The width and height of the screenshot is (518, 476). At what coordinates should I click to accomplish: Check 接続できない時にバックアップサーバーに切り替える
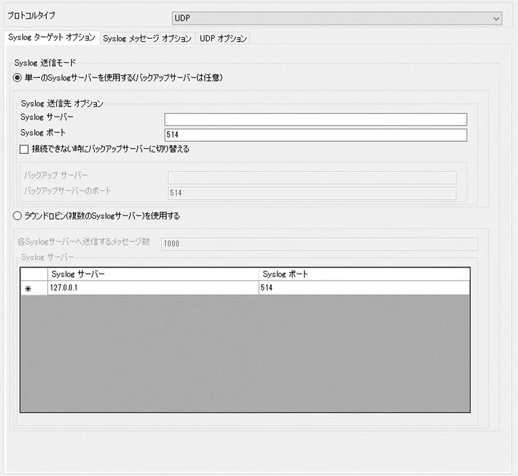pos(23,149)
